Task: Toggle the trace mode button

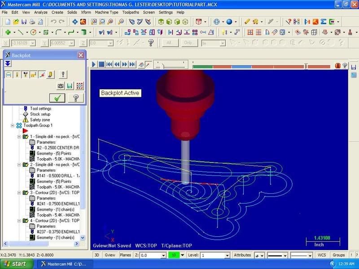Action: click(141, 65)
